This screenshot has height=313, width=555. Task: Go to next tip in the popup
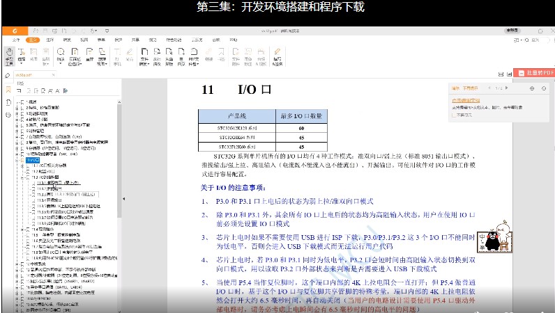tap(506, 88)
